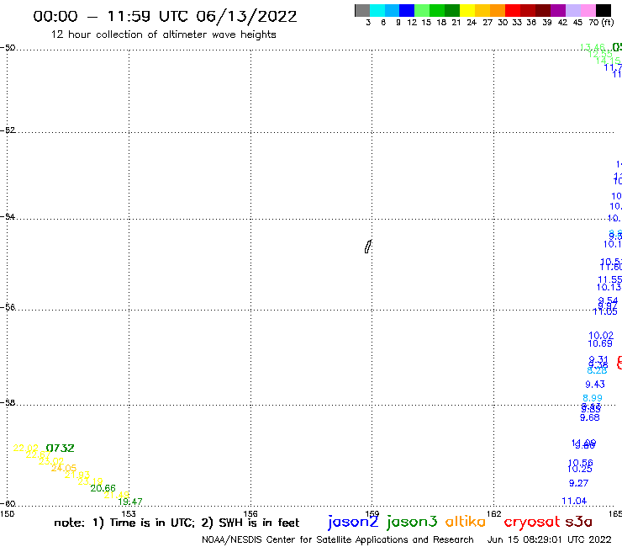Click the light blue wave height value 8.99

click(593, 398)
